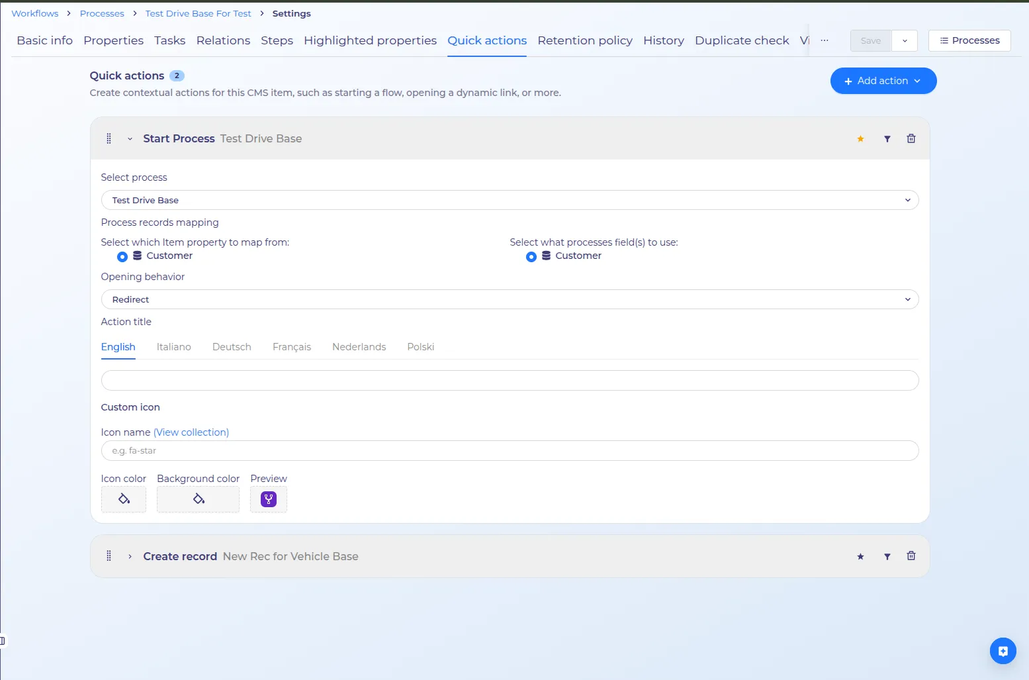
Task: Switch to the Basic info tab
Action: (44, 40)
